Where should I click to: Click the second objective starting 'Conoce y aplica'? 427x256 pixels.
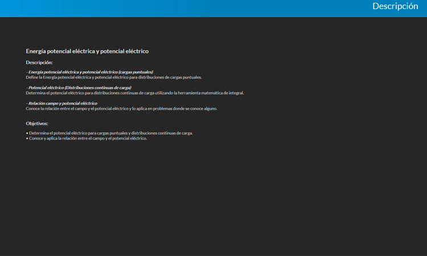(x=88, y=138)
